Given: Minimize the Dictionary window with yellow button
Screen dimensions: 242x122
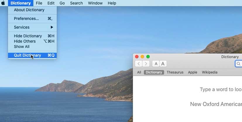Looking at the screenshot, I should coord(143,57).
